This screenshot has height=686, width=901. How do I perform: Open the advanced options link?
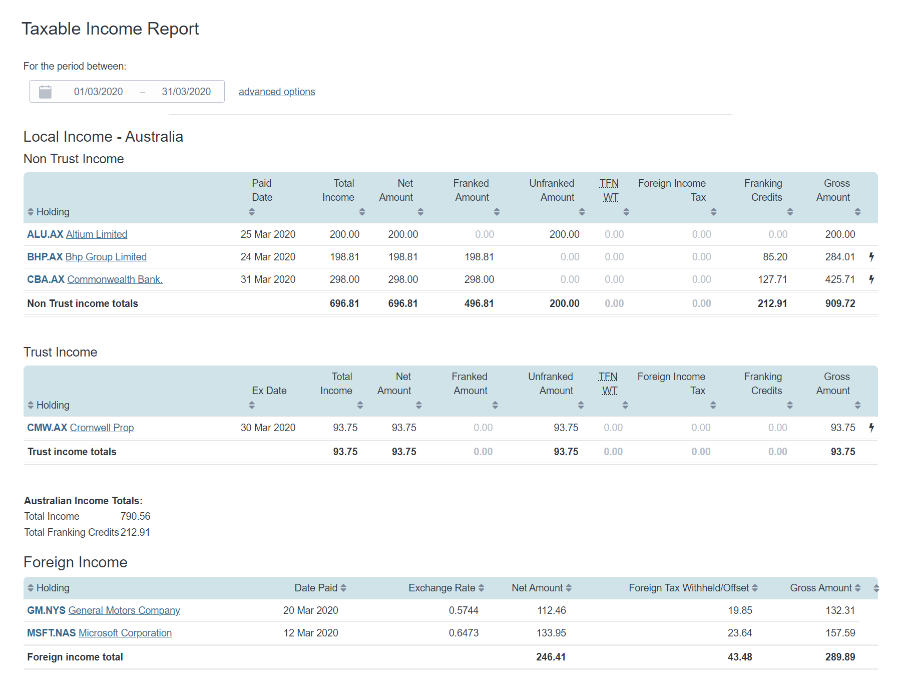(277, 92)
